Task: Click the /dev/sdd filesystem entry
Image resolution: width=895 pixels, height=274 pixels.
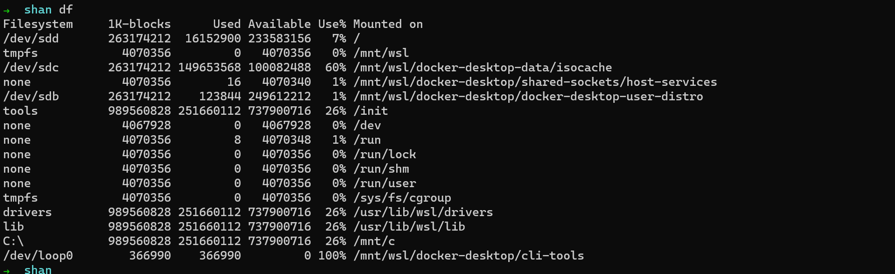Action: pos(31,38)
